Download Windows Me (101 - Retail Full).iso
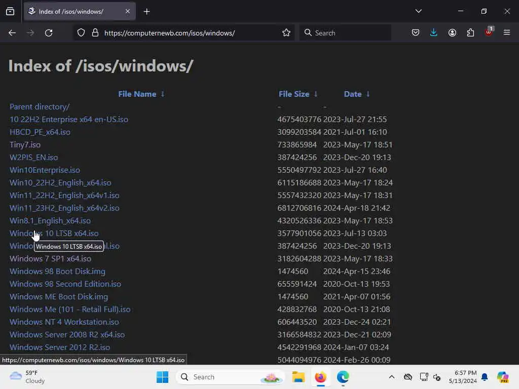This screenshot has width=519, height=389. click(70, 309)
